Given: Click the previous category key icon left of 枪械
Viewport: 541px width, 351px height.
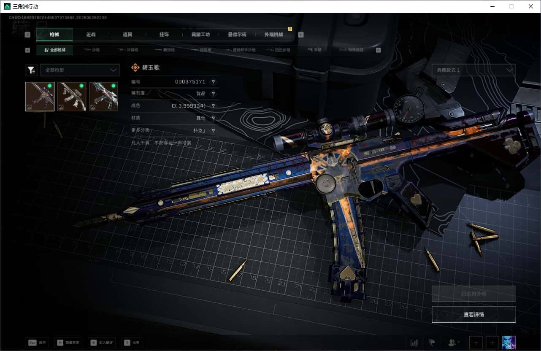Looking at the screenshot, I should point(28,35).
